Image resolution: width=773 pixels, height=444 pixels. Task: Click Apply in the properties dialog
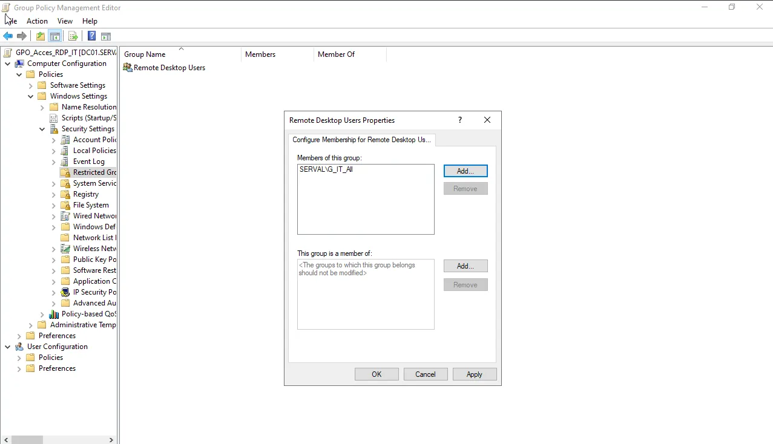tap(475, 374)
